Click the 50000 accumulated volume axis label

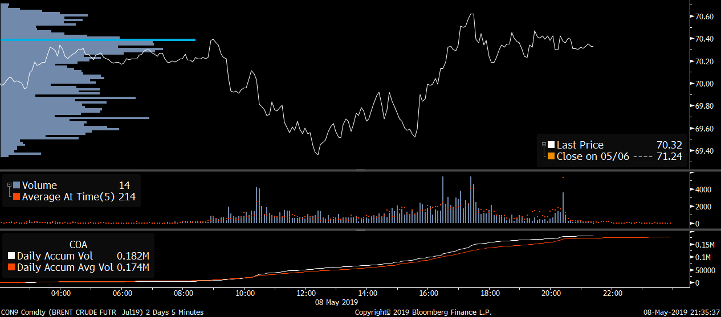pos(705,270)
